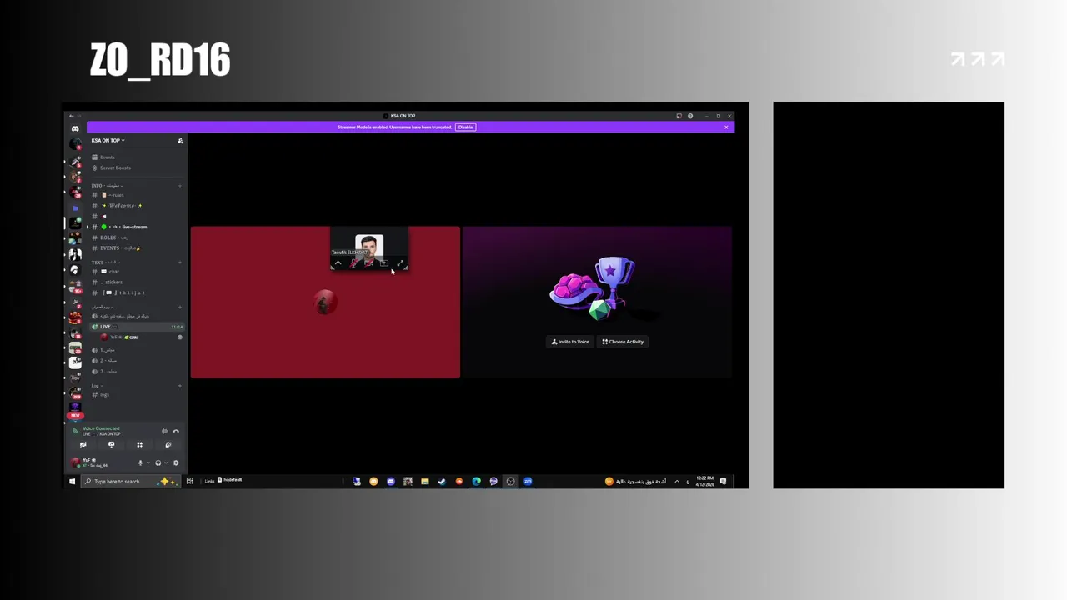Screen dimensions: 1067x600
Task: Open User Settings gear
Action: click(176, 462)
